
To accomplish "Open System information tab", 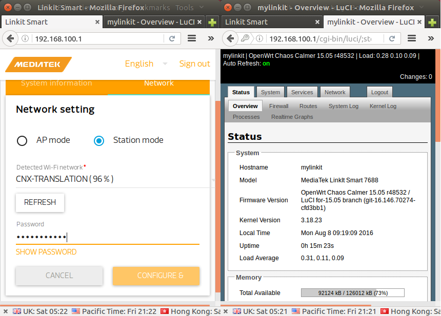I will pyautogui.click(x=56, y=83).
